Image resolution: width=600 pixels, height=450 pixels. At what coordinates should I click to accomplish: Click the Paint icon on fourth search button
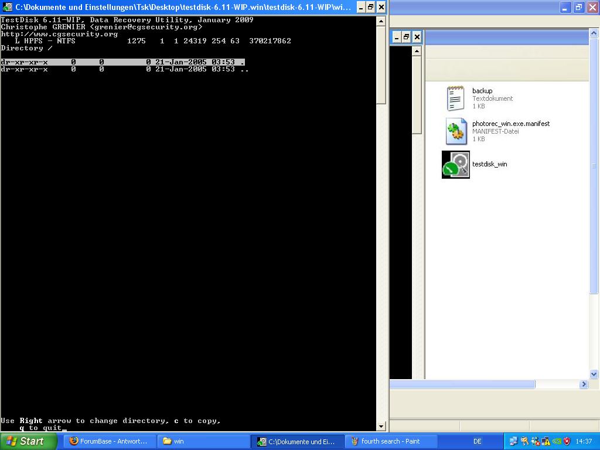tap(354, 441)
